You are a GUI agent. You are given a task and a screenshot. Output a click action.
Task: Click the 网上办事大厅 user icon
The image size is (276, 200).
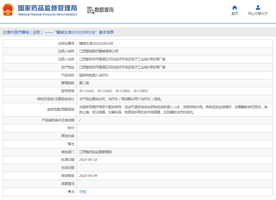point(258,8)
